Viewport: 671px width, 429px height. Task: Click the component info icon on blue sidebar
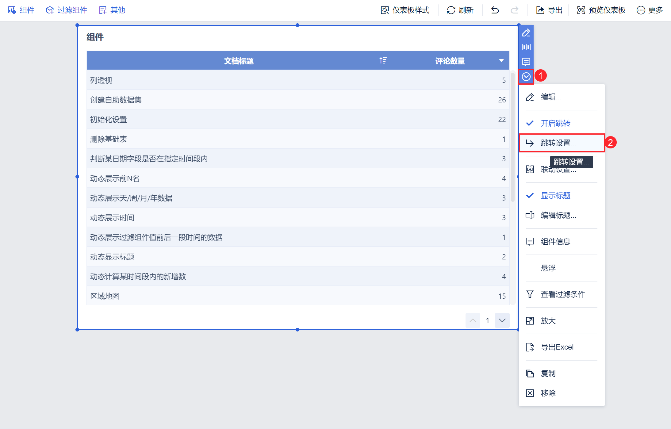click(x=526, y=62)
